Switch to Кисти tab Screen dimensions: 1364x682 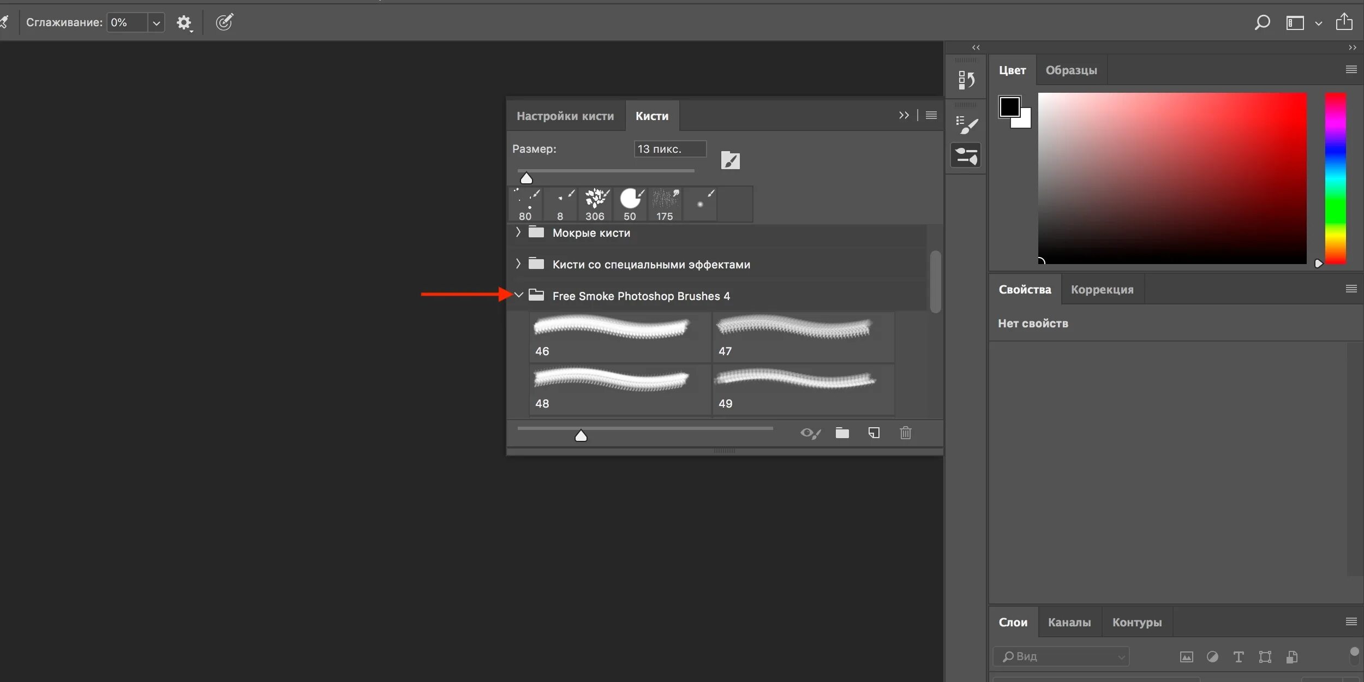click(x=652, y=116)
